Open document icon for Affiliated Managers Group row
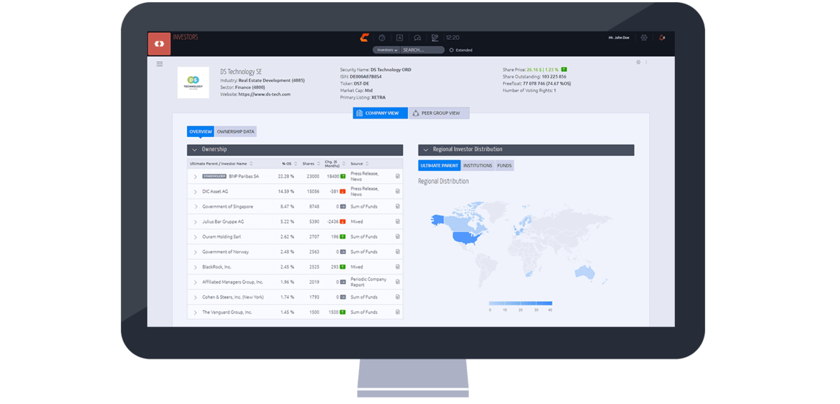 pyautogui.click(x=398, y=282)
